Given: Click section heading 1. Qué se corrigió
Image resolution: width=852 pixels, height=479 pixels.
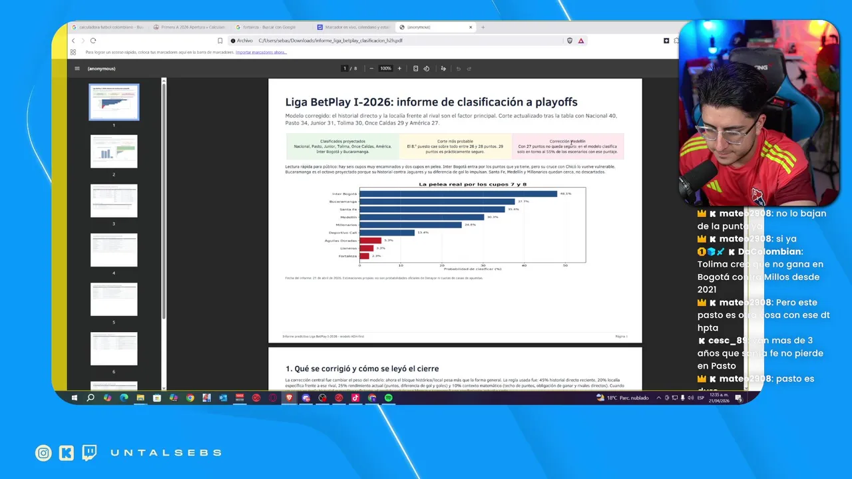Looking at the screenshot, I should click(x=362, y=369).
